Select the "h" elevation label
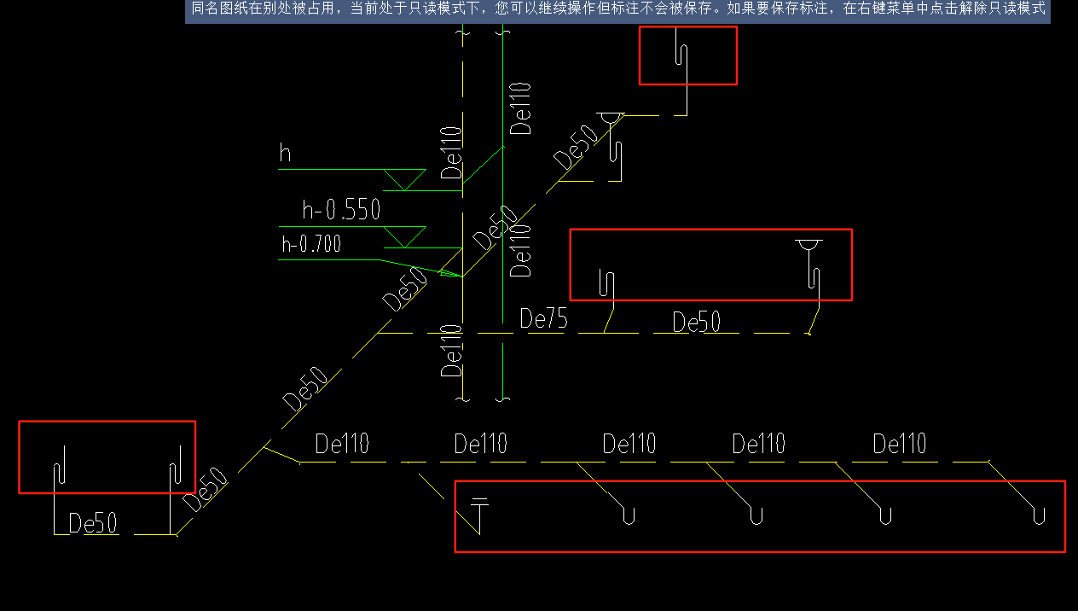This screenshot has width=1078, height=611. (286, 154)
